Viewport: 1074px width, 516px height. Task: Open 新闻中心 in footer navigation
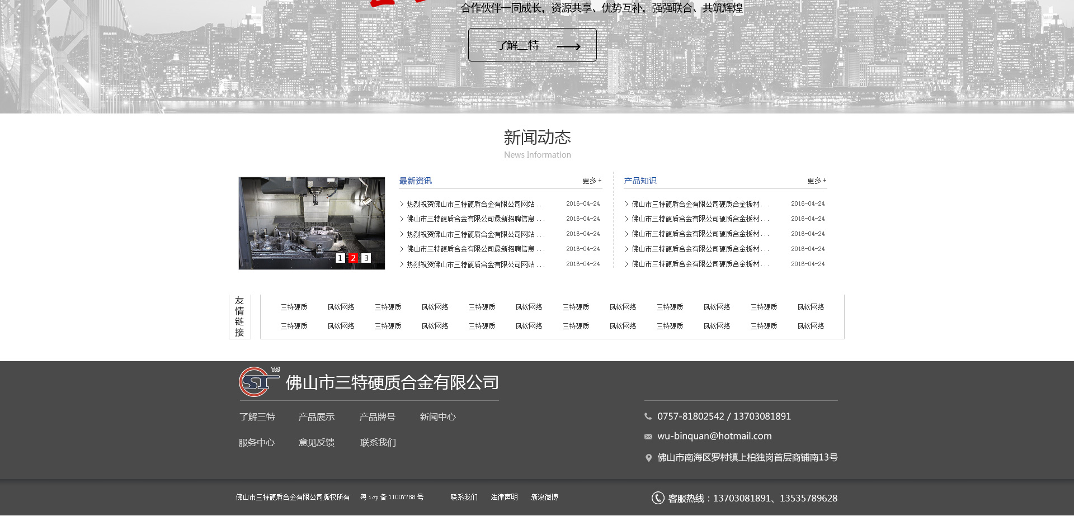pos(437,417)
